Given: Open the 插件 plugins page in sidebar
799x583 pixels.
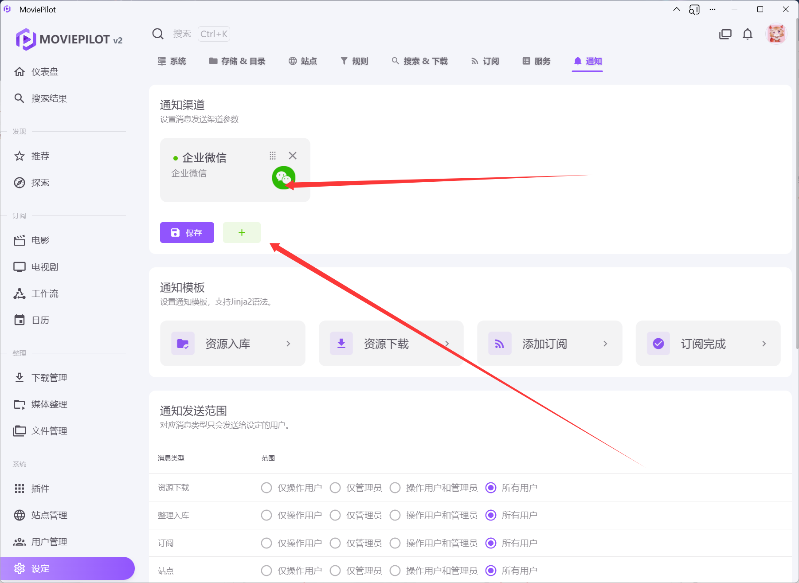Looking at the screenshot, I should [40, 489].
